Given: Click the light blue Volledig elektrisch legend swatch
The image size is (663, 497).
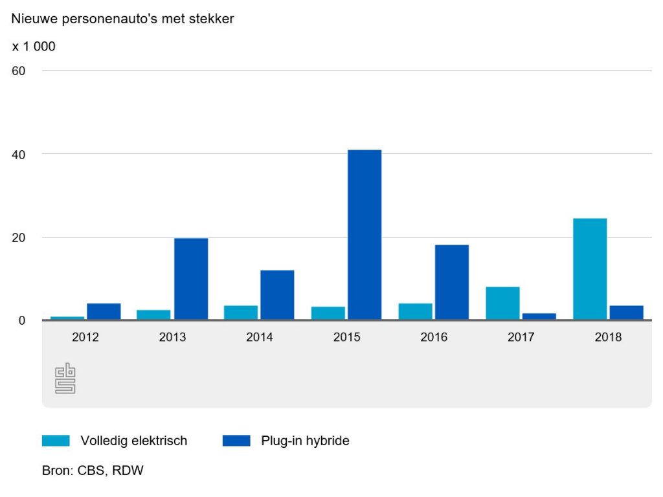Looking at the screenshot, I should 56,441.
